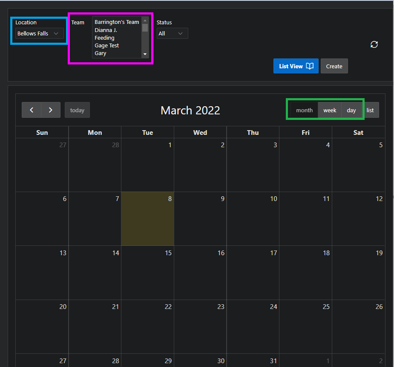Click the Team list scroll down arrow
Image resolution: width=394 pixels, height=367 pixels.
pos(145,54)
